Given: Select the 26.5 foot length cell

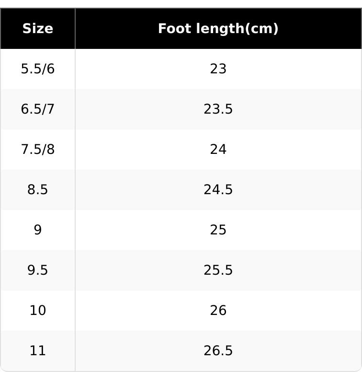Looking at the screenshot, I should [218, 351].
